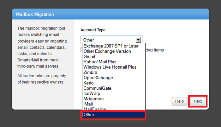Select Exchange 2007 SP1 or Later option

click(x=111, y=46)
